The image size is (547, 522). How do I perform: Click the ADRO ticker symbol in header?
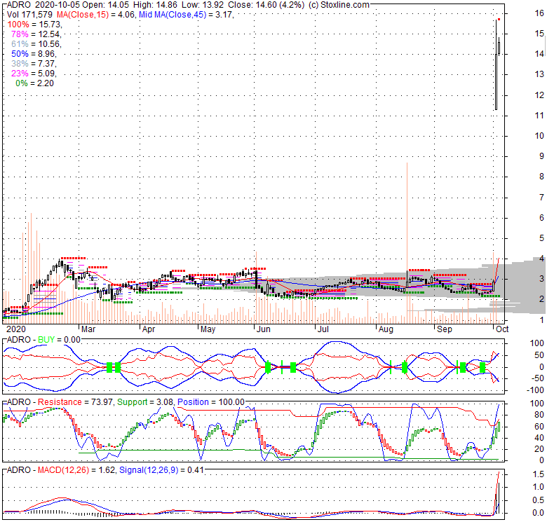(19, 5)
